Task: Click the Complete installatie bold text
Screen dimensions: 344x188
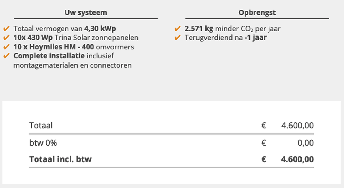Action: 49,56
